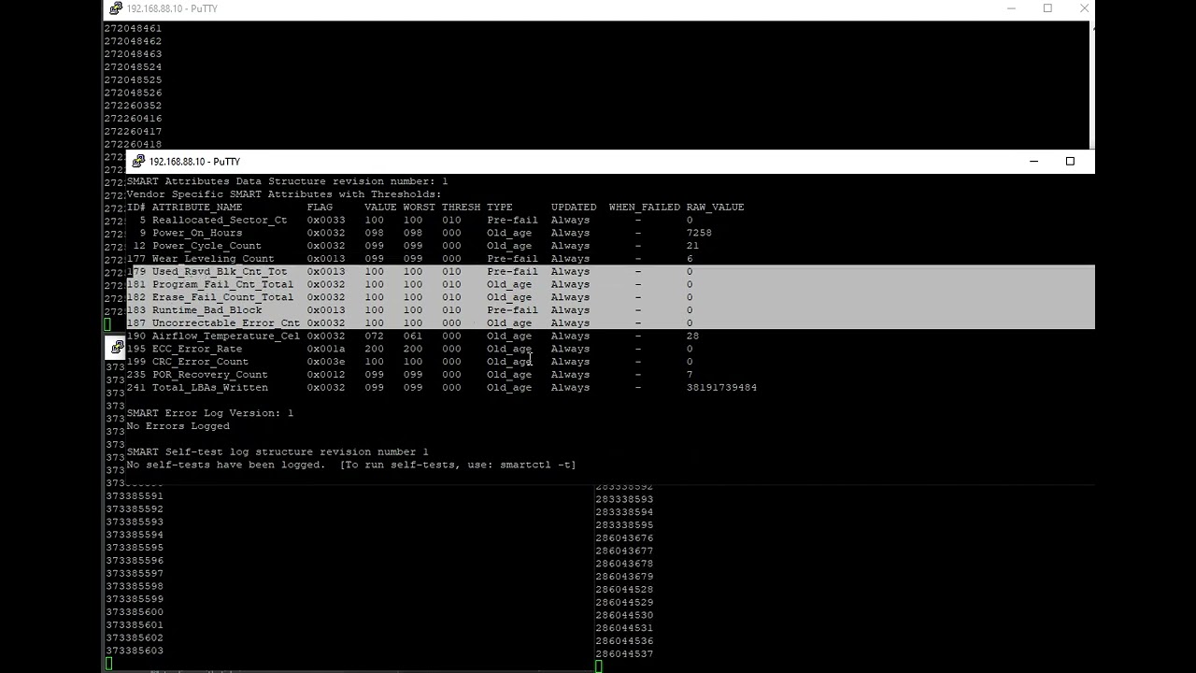The image size is (1196, 673).
Task: Click the PuTTY icon left of the ECC_Error_Rate row
Action: [117, 348]
